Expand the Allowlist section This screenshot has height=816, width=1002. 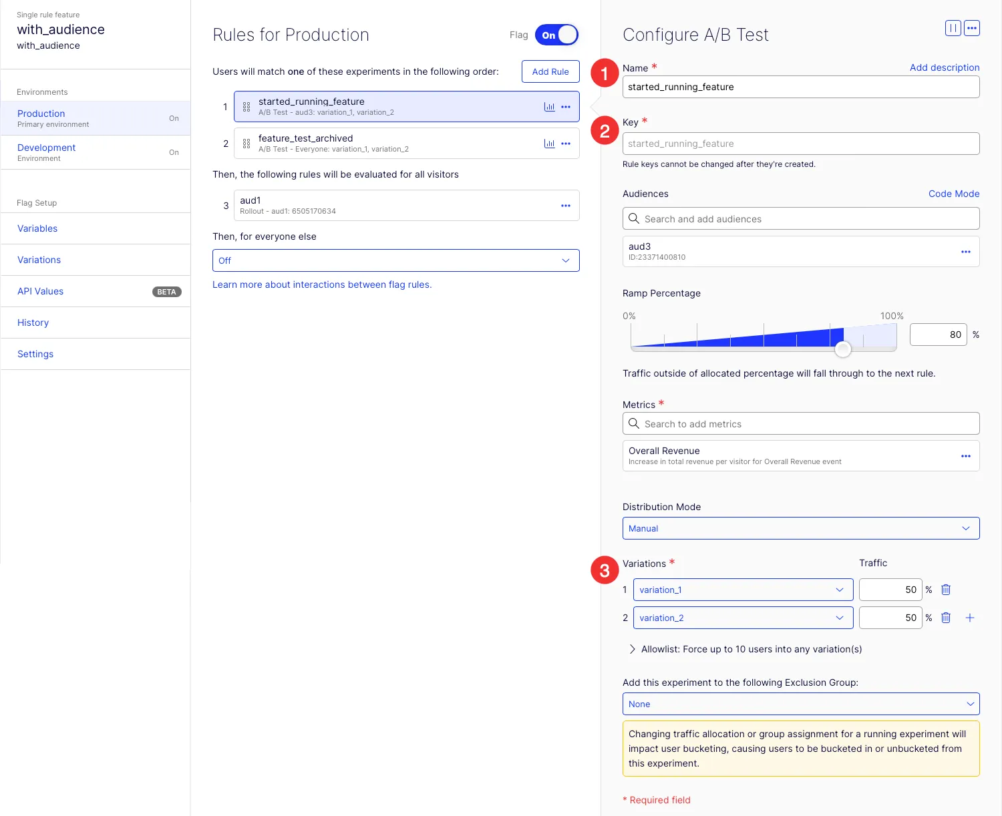pos(745,649)
